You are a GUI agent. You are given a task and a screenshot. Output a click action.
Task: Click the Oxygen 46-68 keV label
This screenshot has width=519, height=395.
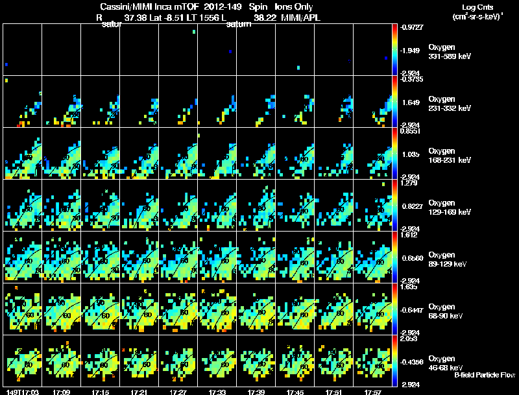tap(446, 363)
